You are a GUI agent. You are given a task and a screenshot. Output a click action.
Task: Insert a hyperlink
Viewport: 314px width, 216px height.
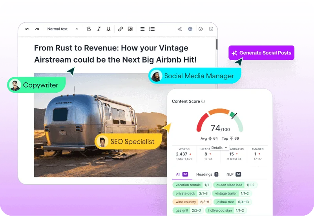click(120, 29)
